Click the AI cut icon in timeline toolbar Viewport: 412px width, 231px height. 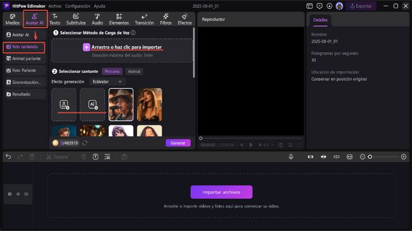pos(107,157)
